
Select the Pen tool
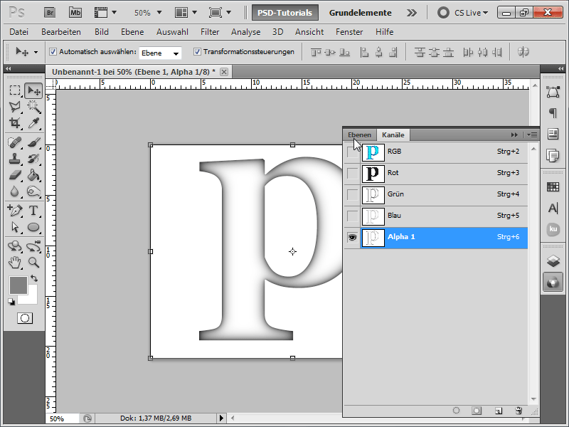(15, 210)
